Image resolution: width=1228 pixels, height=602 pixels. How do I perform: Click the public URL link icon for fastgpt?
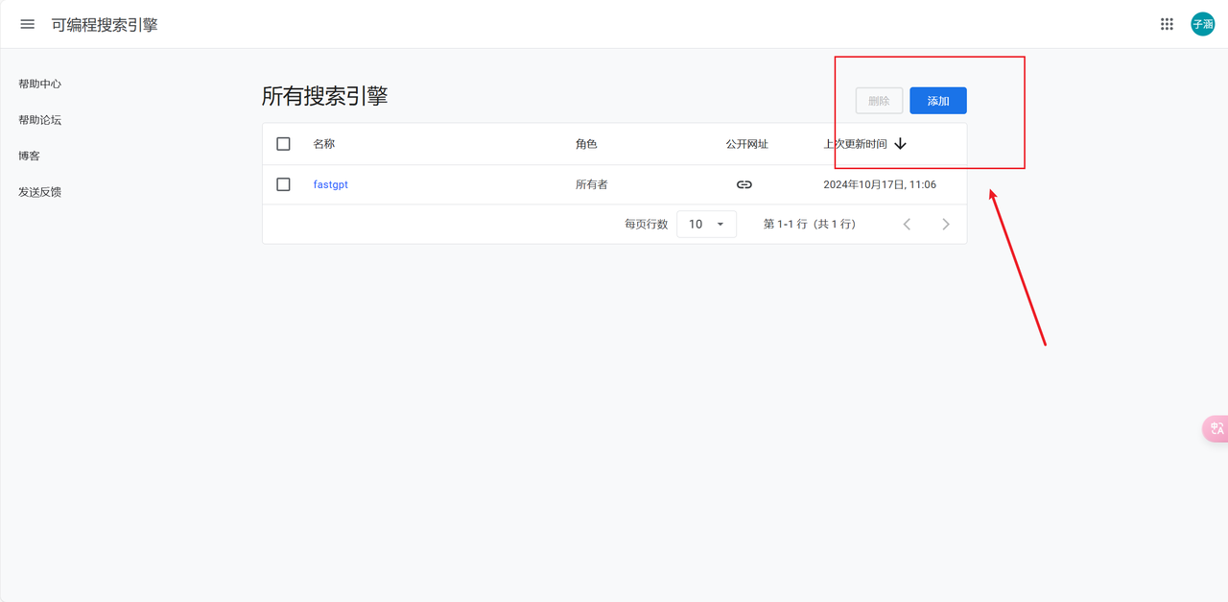pos(744,184)
